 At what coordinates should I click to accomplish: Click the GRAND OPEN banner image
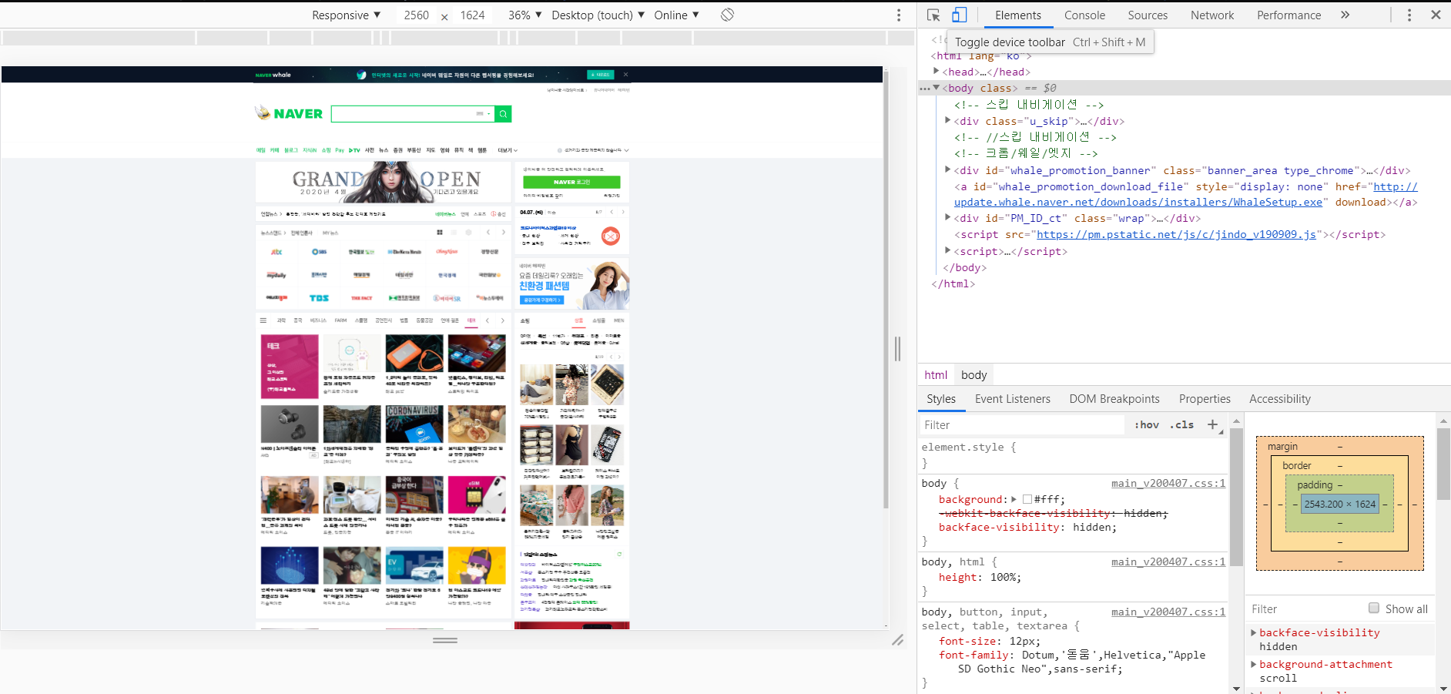coord(384,182)
